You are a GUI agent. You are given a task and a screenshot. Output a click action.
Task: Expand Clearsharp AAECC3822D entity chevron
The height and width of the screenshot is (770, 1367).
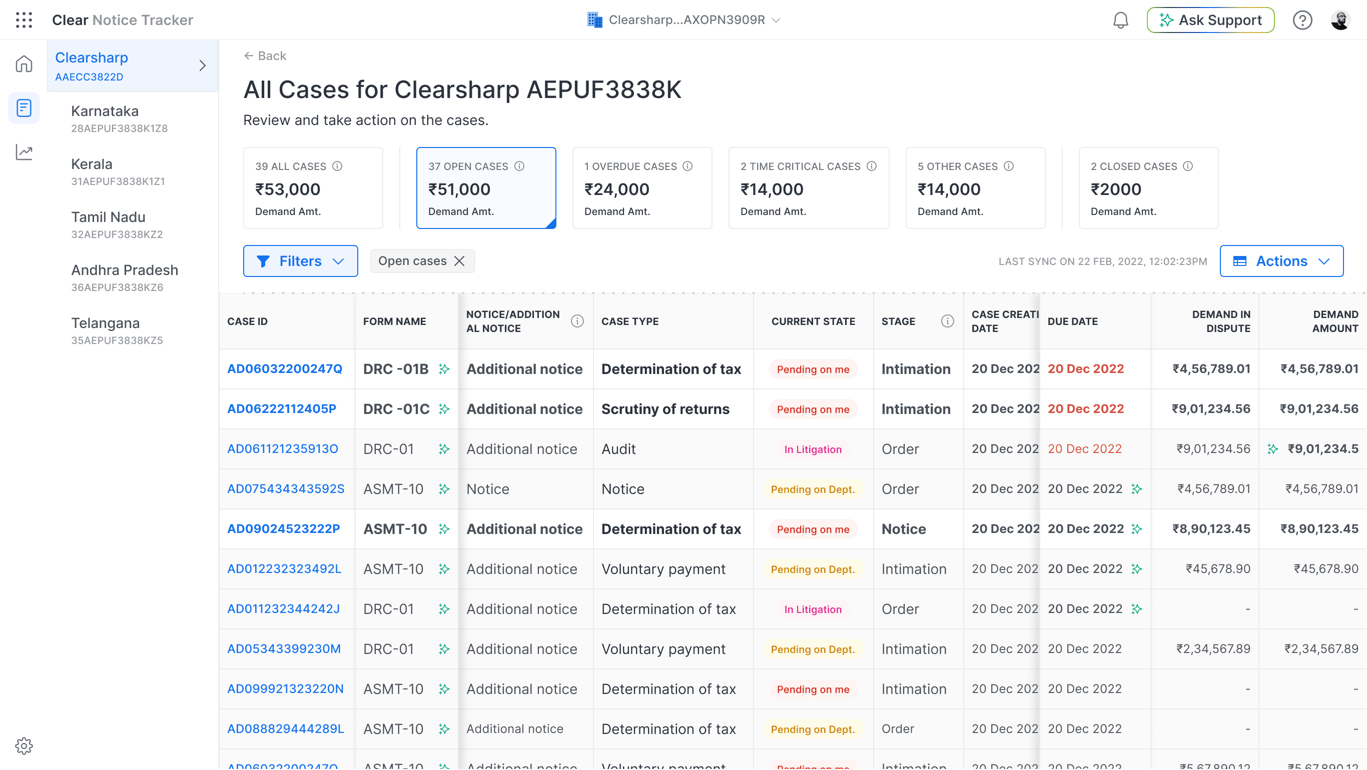pos(202,66)
